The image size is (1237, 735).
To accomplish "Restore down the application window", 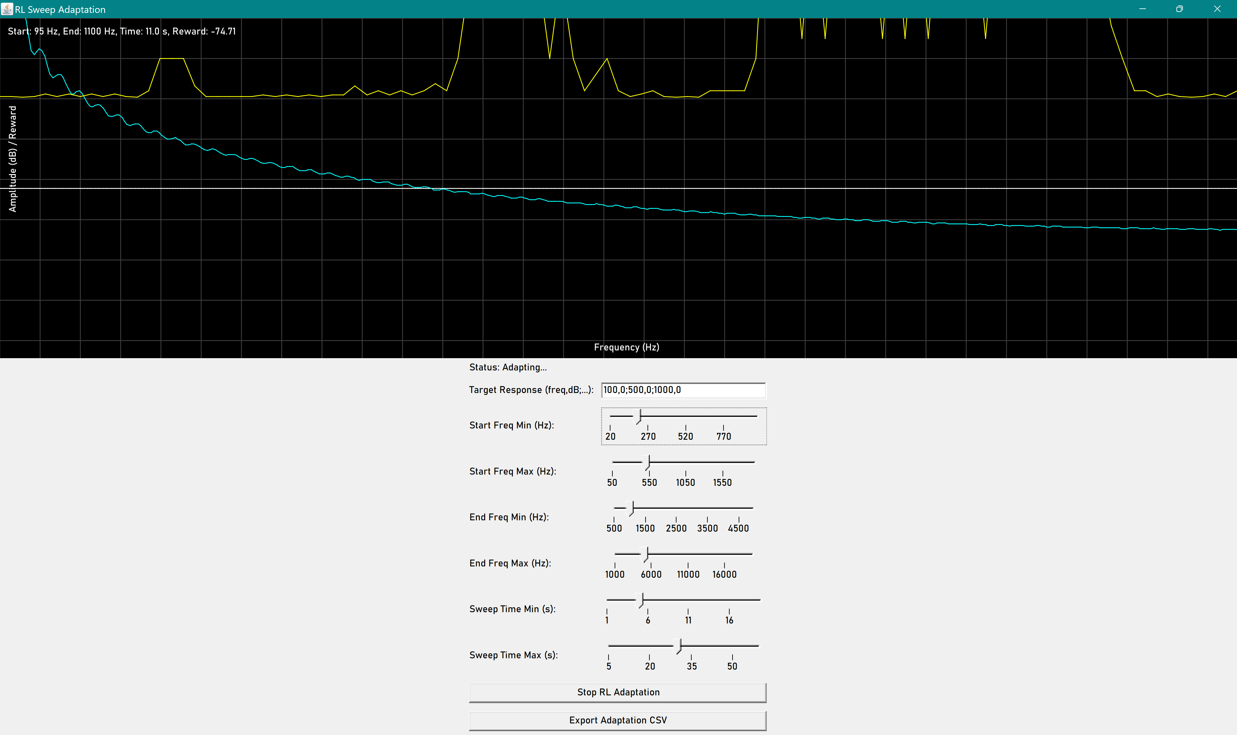I will pyautogui.click(x=1180, y=9).
